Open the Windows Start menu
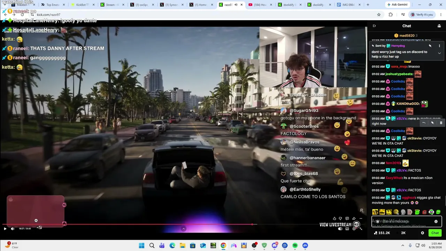The image size is (446, 251). (141, 245)
